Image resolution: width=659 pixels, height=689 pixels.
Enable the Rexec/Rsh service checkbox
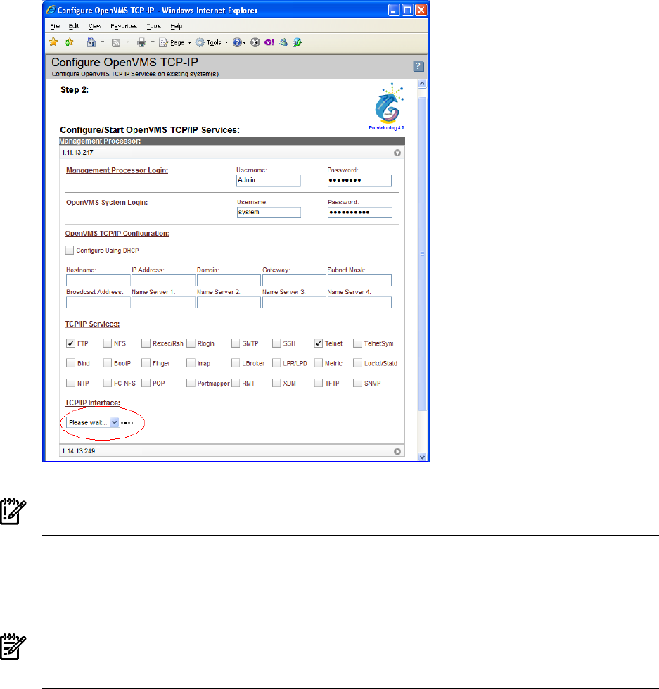point(146,343)
